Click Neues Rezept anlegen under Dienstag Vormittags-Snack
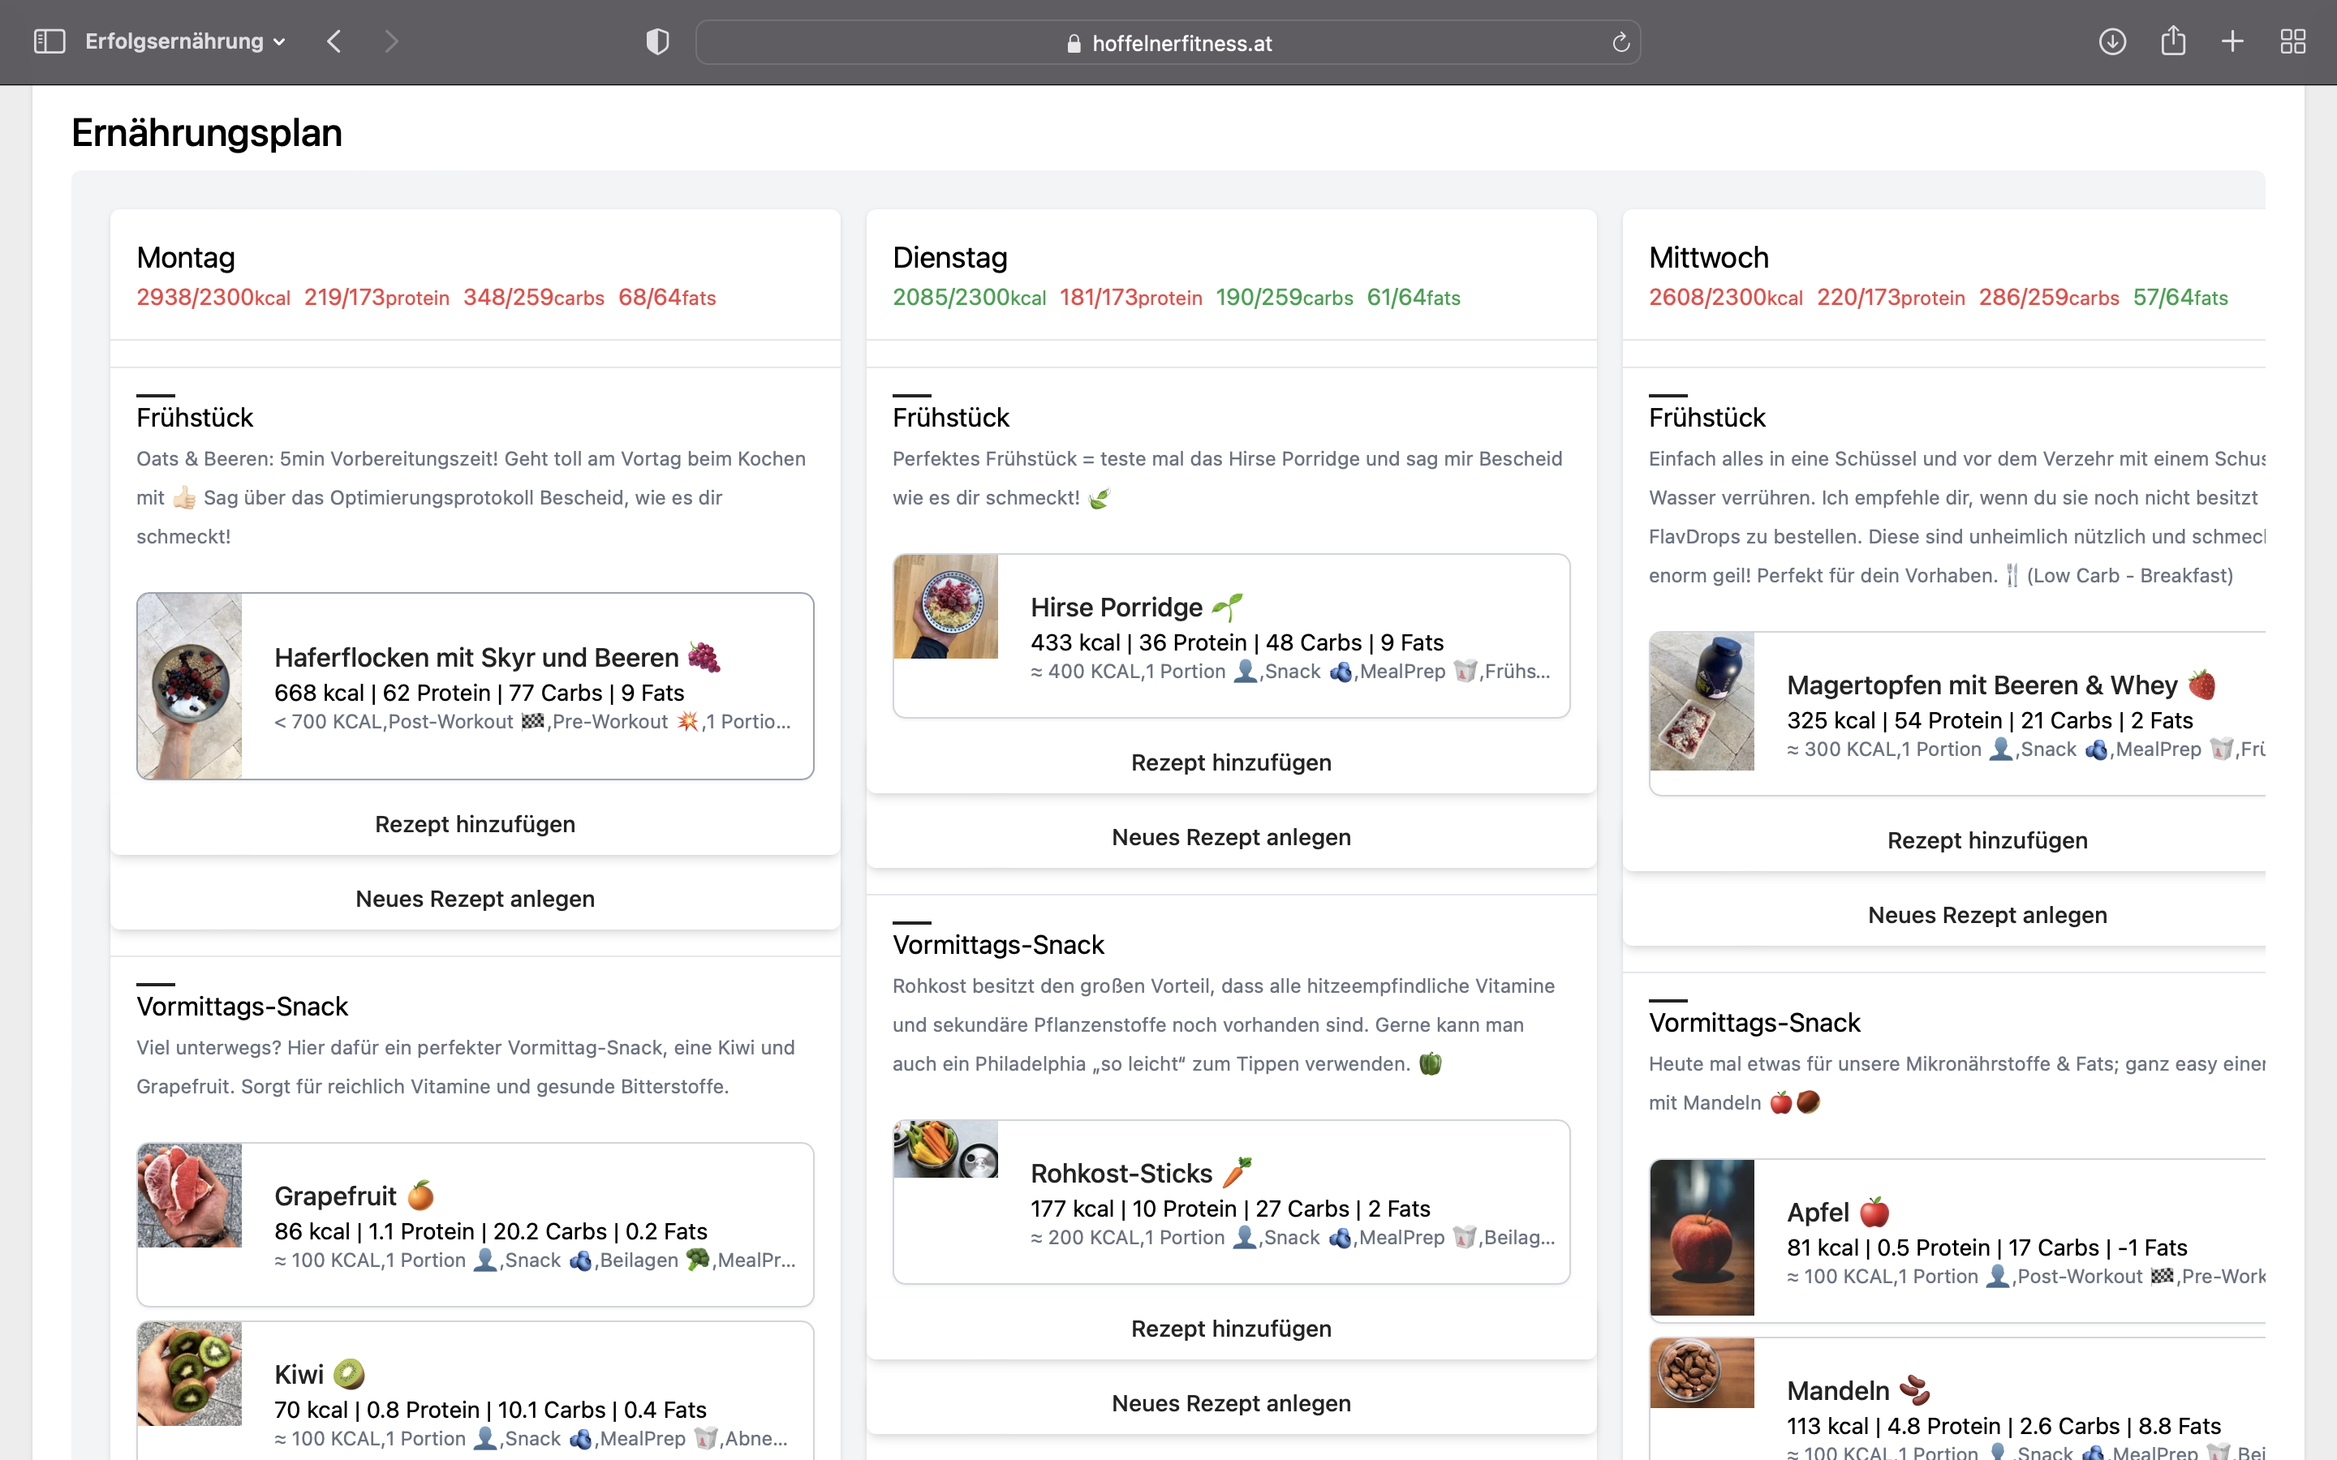The image size is (2337, 1460). click(x=1231, y=1402)
